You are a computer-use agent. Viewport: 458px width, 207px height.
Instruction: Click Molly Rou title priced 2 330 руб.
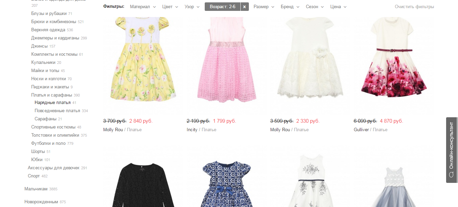[289, 130]
